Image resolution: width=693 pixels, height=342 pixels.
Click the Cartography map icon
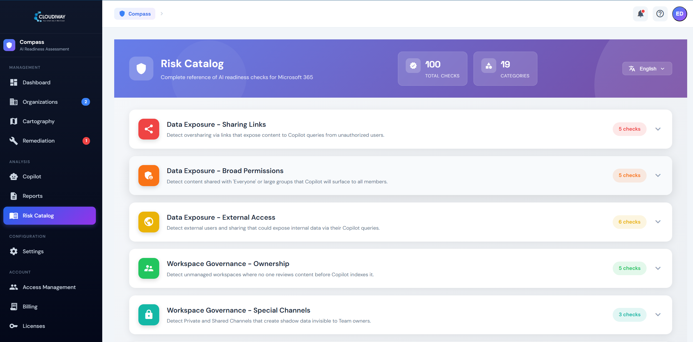tap(14, 121)
